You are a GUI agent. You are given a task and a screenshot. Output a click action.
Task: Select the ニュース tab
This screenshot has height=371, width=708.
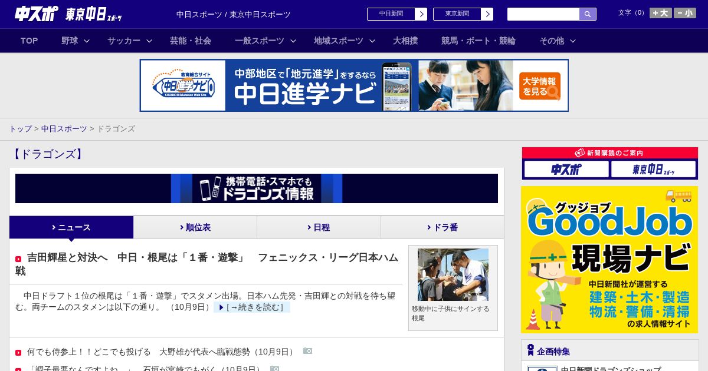[71, 227]
